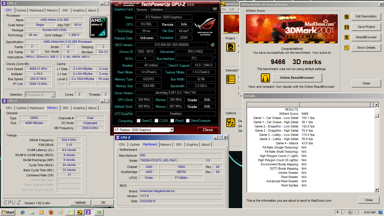The height and width of the screenshot is (216, 384).
Task: Open Caches tab in CPU-Z processor window
Action: click(21, 10)
